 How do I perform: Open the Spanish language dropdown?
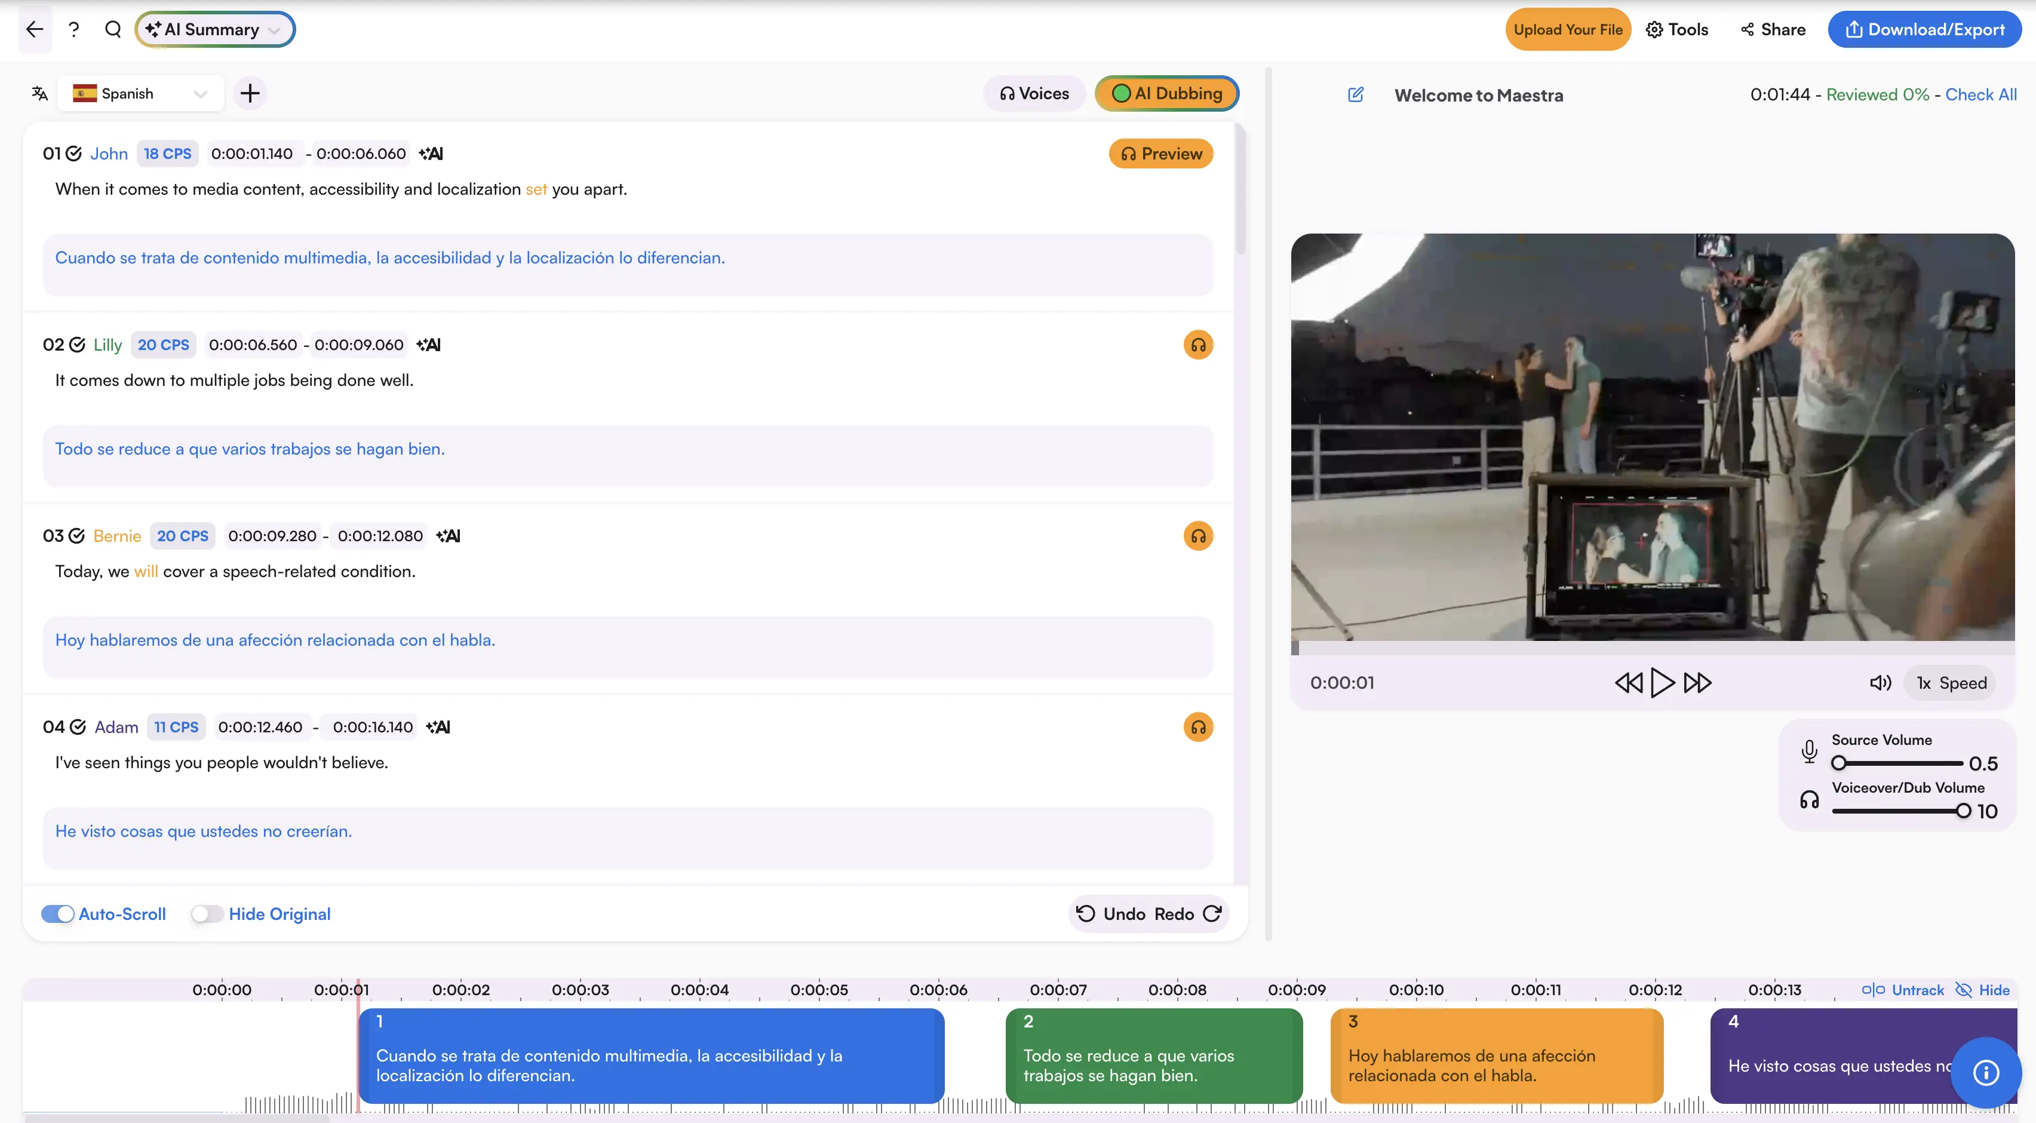pos(140,93)
